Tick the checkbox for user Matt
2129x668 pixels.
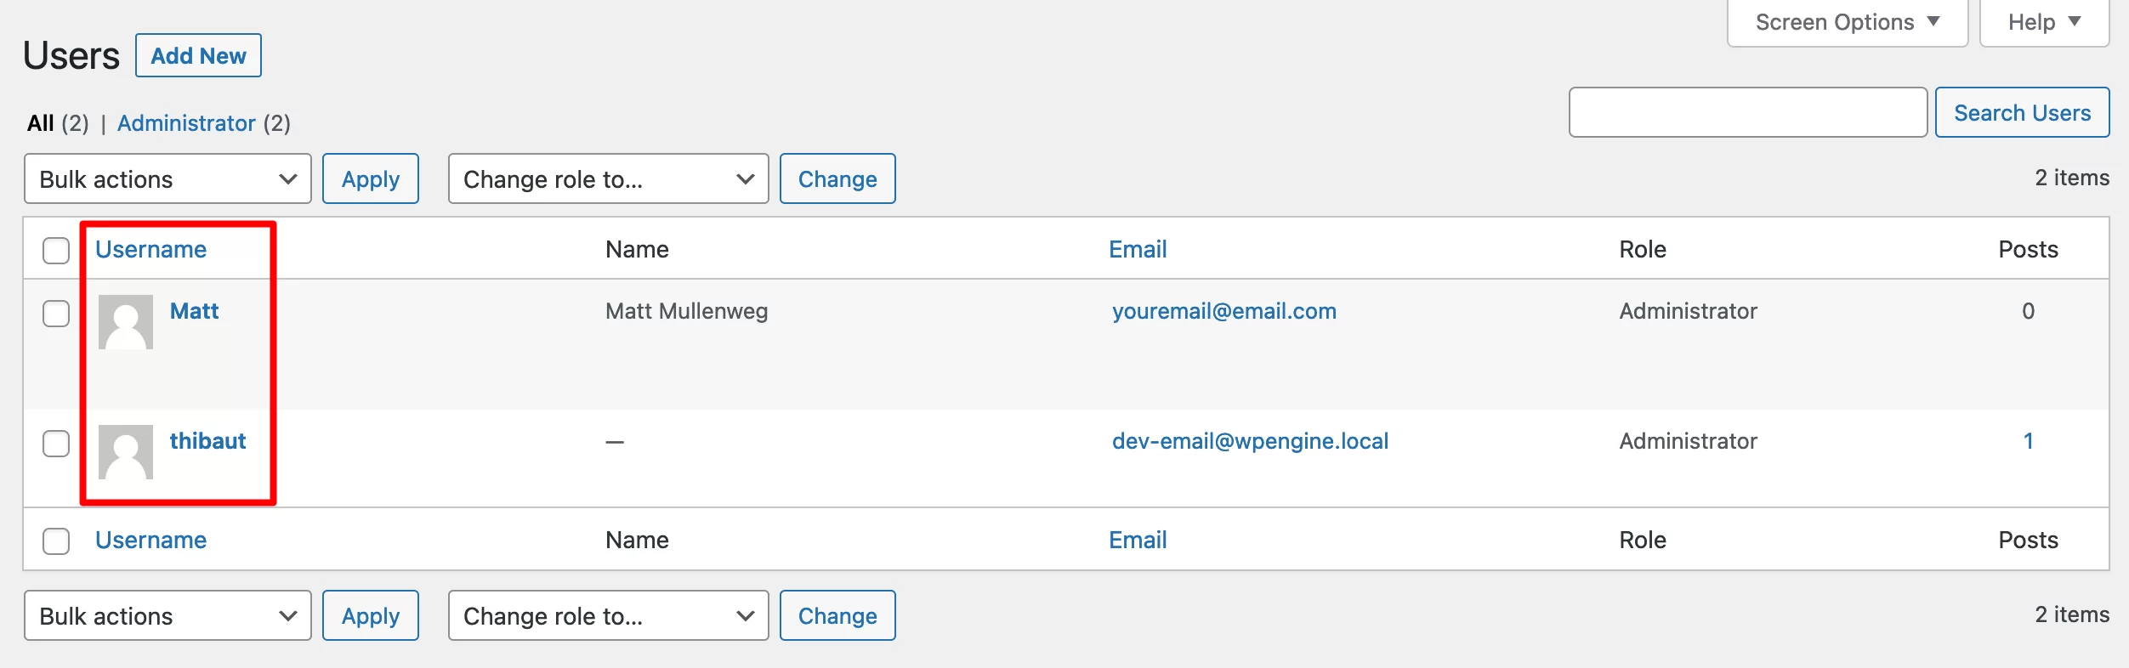click(56, 314)
